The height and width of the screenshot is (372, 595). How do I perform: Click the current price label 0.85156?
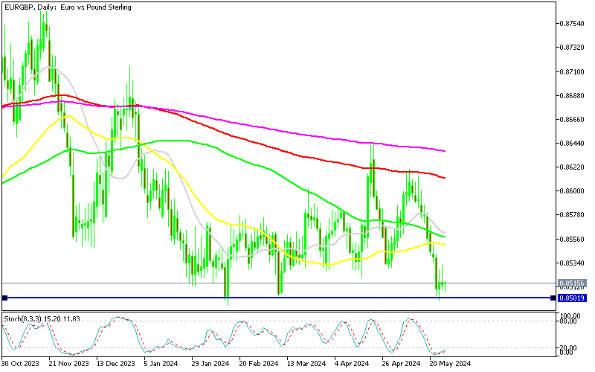coord(571,283)
